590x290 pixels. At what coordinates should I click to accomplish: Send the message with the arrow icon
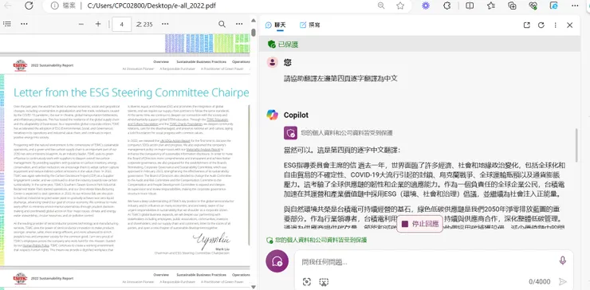click(x=563, y=282)
